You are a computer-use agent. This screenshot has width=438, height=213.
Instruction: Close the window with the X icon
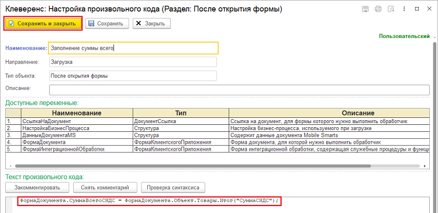[x=429, y=9]
